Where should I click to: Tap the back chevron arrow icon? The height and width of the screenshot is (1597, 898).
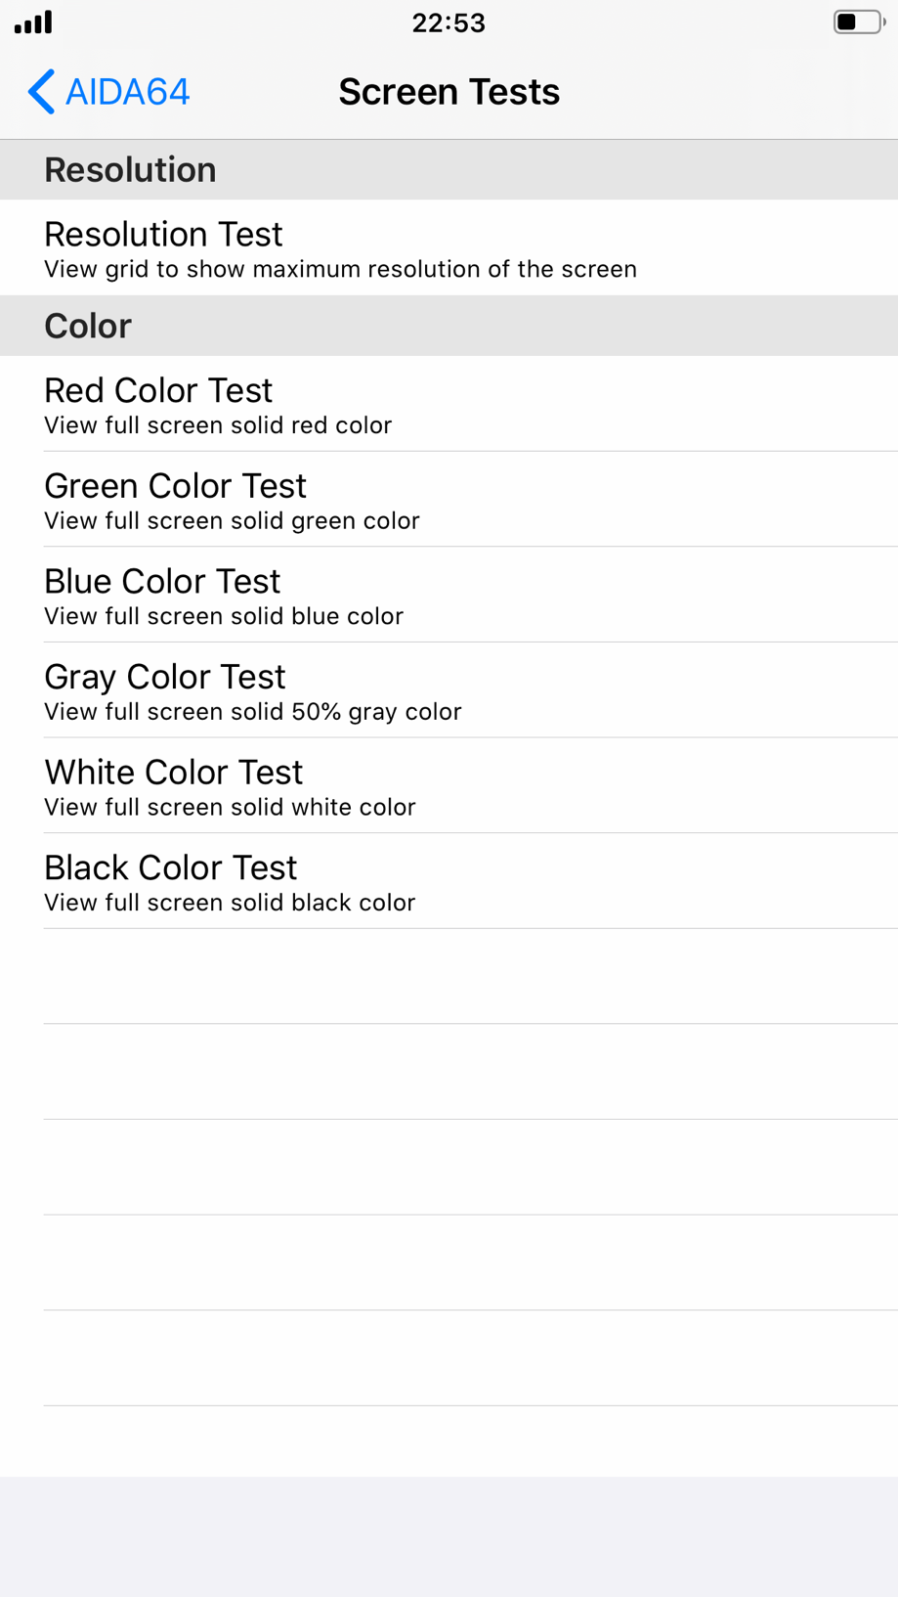[41, 92]
